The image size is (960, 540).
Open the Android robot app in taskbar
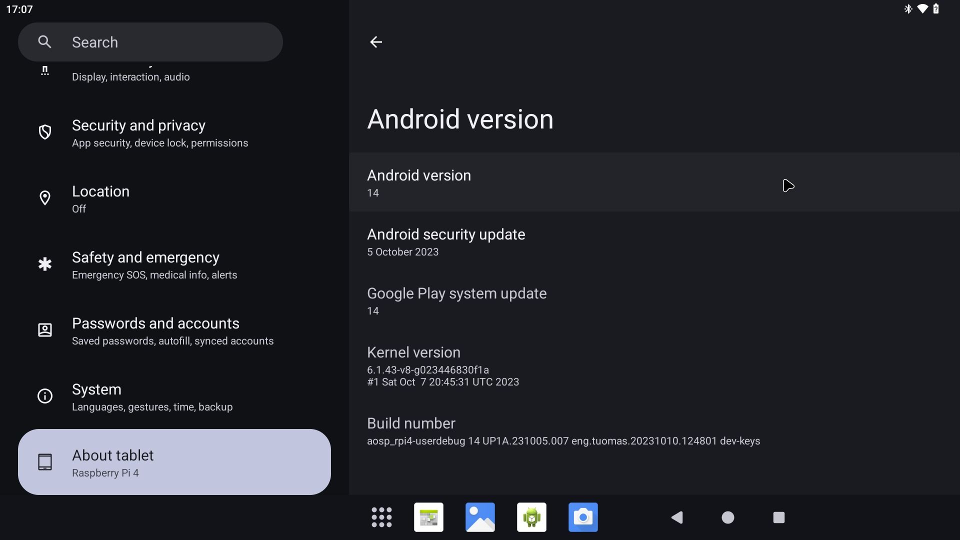click(x=531, y=517)
